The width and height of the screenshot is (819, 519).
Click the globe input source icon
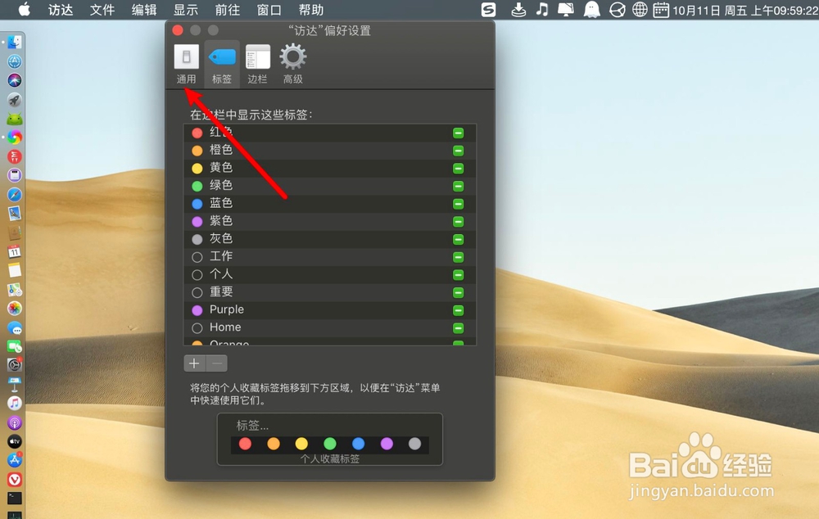tap(641, 10)
